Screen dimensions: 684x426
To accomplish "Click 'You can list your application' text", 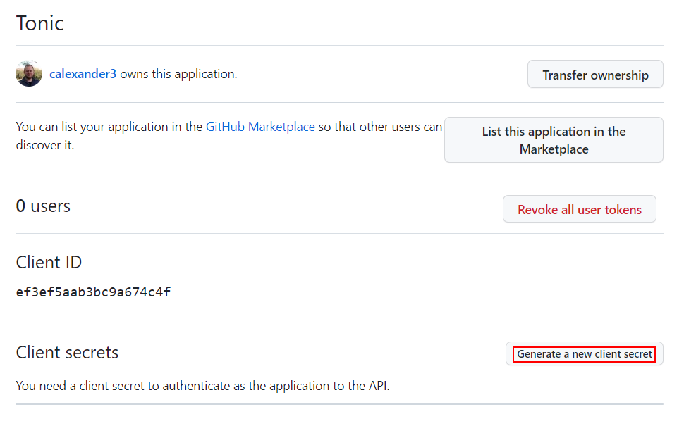I will [x=109, y=127].
